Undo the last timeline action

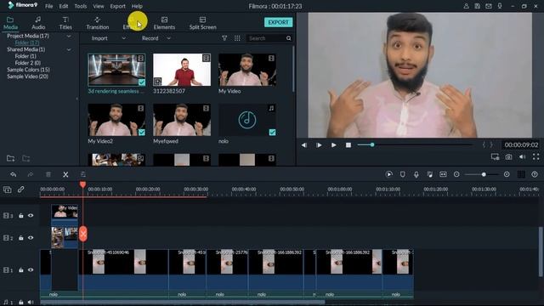[x=14, y=174]
